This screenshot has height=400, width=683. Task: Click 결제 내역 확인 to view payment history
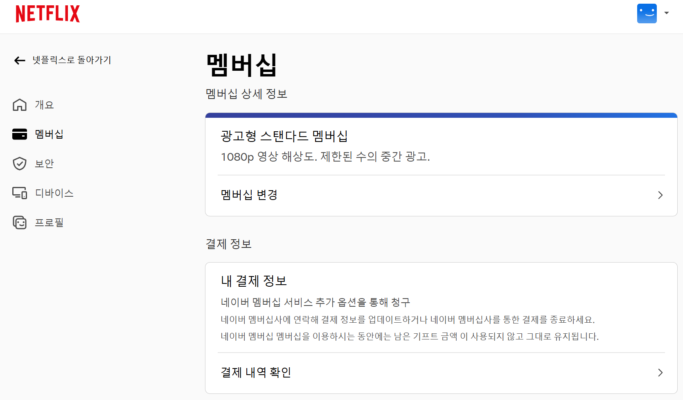(x=441, y=373)
